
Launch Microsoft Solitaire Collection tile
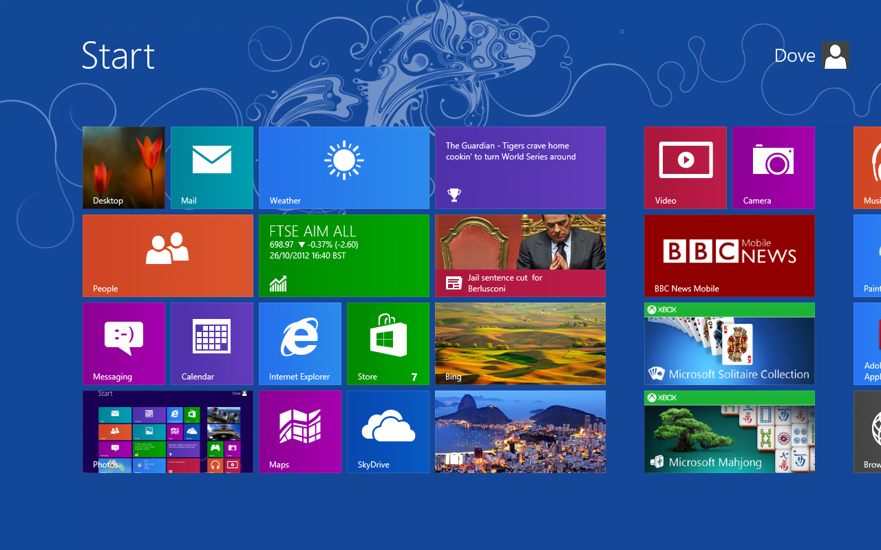click(730, 344)
